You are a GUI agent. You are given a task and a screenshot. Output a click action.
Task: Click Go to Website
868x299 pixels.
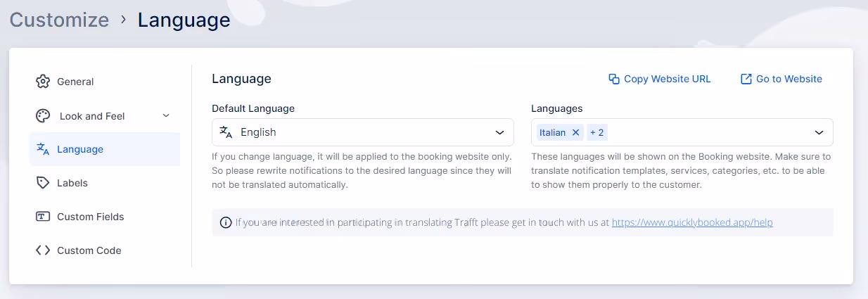coord(781,79)
